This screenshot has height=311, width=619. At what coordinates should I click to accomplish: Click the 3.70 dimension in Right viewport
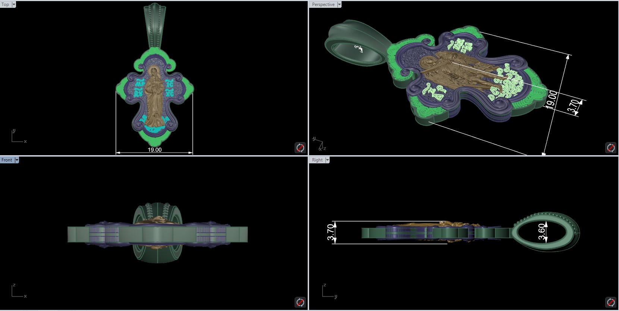(x=331, y=232)
